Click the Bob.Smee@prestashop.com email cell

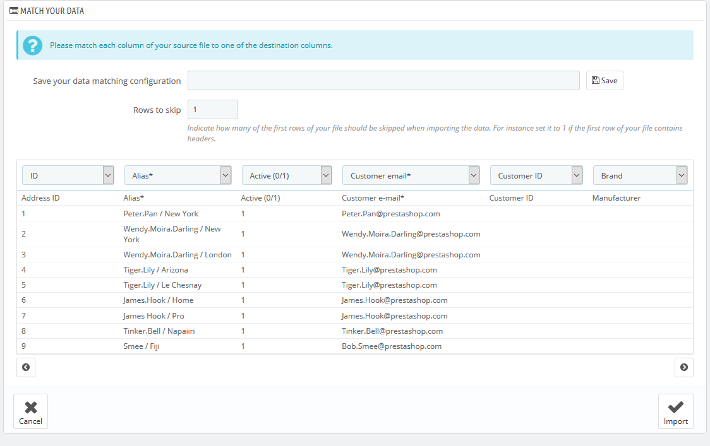point(392,346)
